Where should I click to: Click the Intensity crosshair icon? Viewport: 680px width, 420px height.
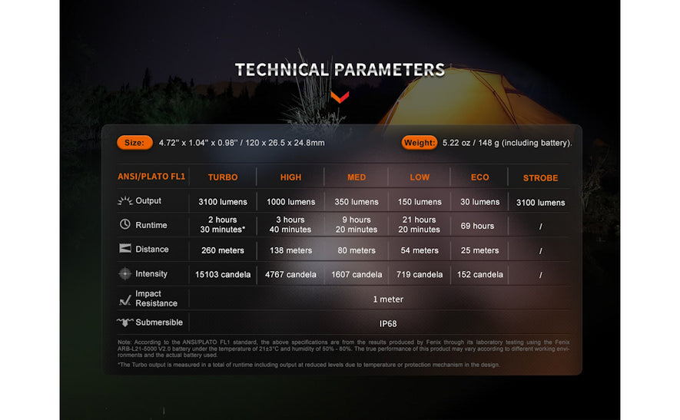coord(124,273)
